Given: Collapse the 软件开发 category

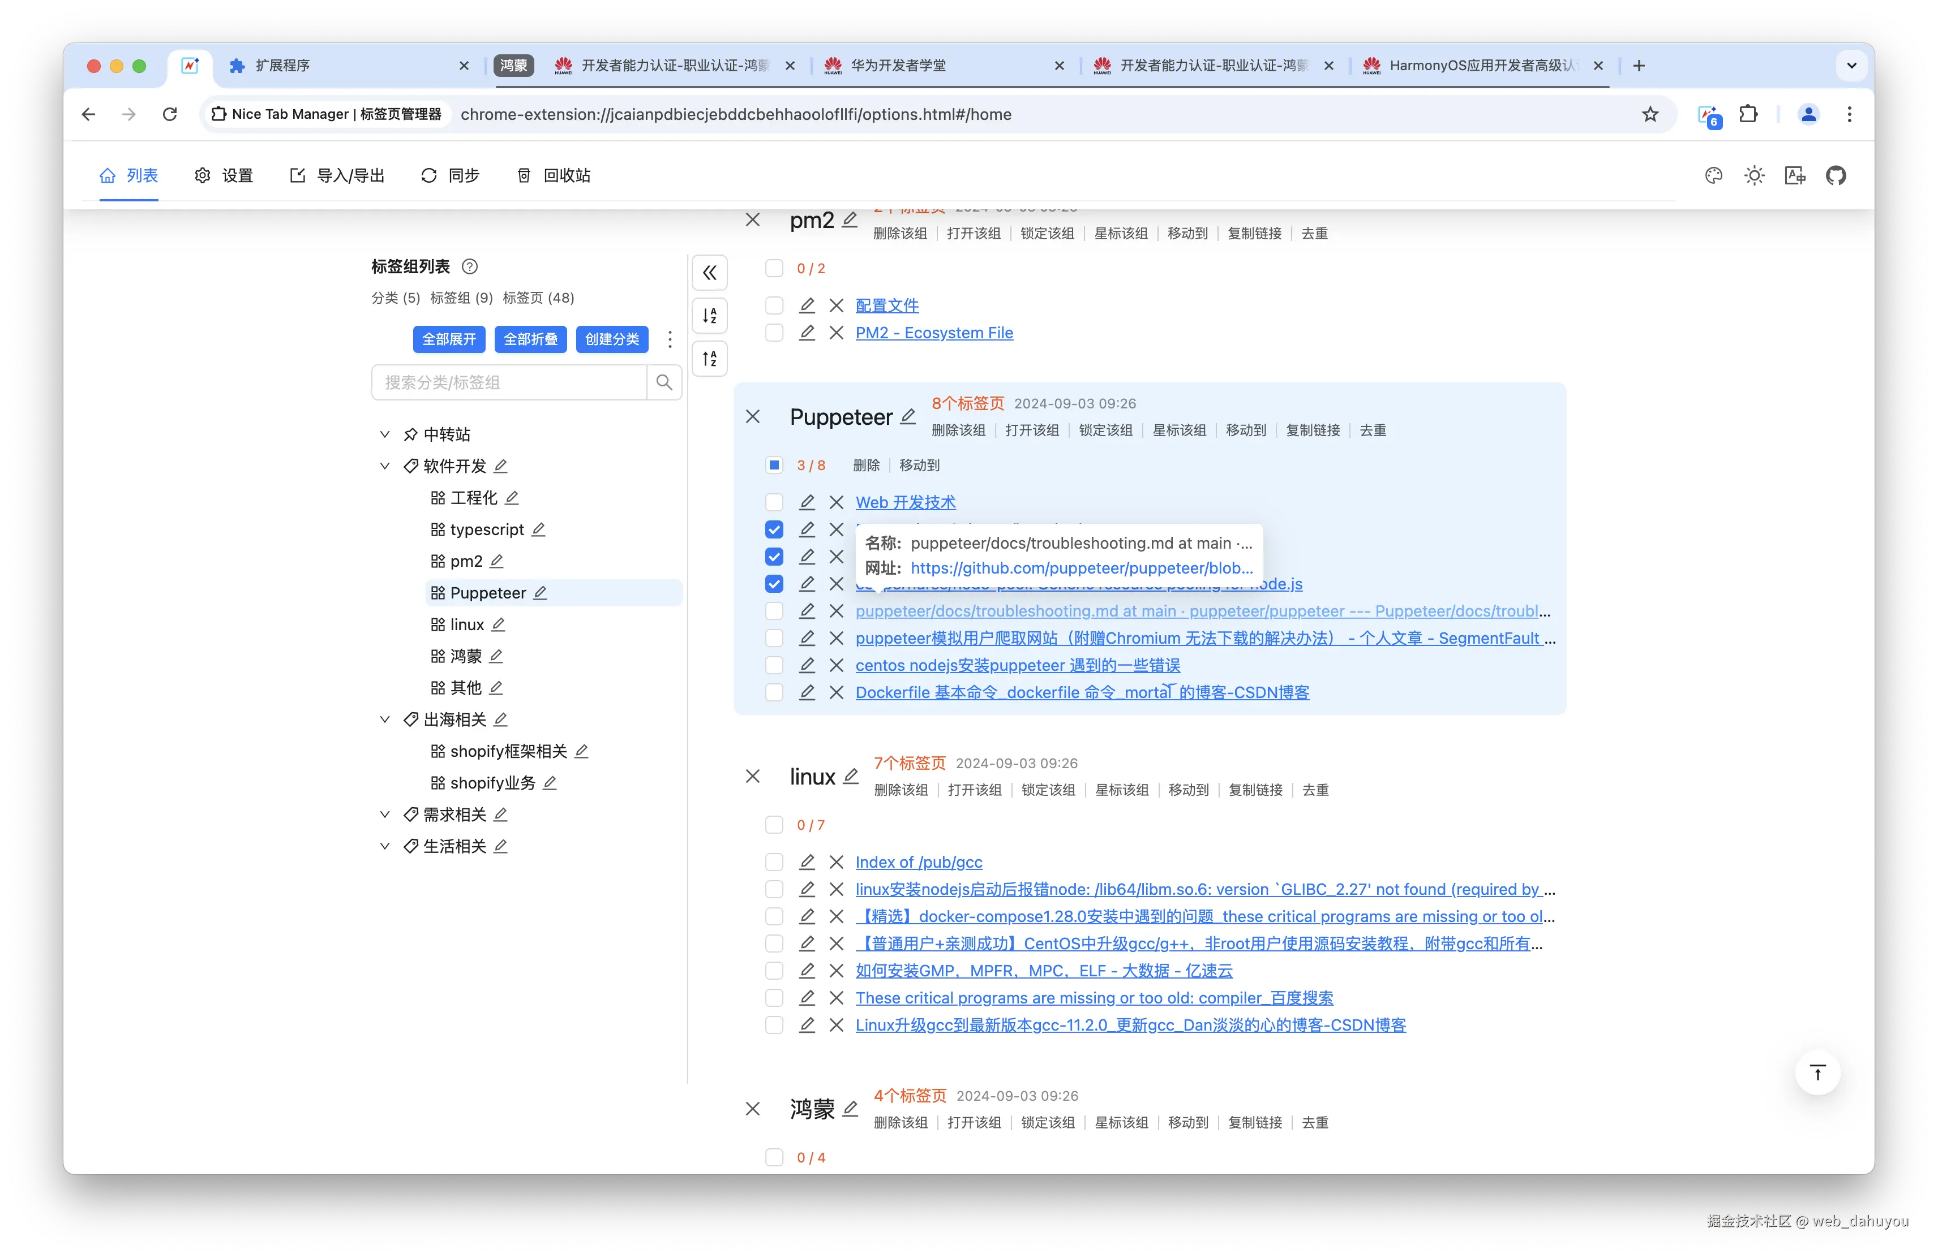Looking at the screenshot, I should point(384,466).
